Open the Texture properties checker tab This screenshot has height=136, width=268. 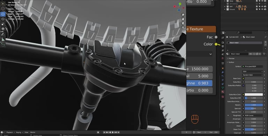tap(223, 97)
